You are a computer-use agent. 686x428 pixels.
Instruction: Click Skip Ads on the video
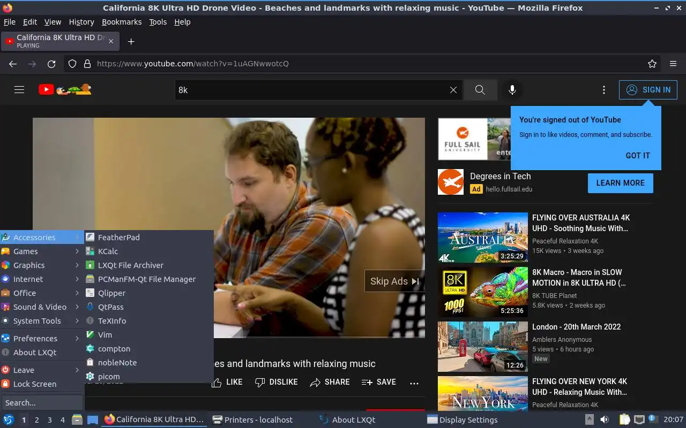point(394,281)
